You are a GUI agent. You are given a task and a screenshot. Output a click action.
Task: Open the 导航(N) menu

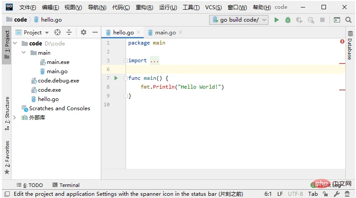[97, 7]
